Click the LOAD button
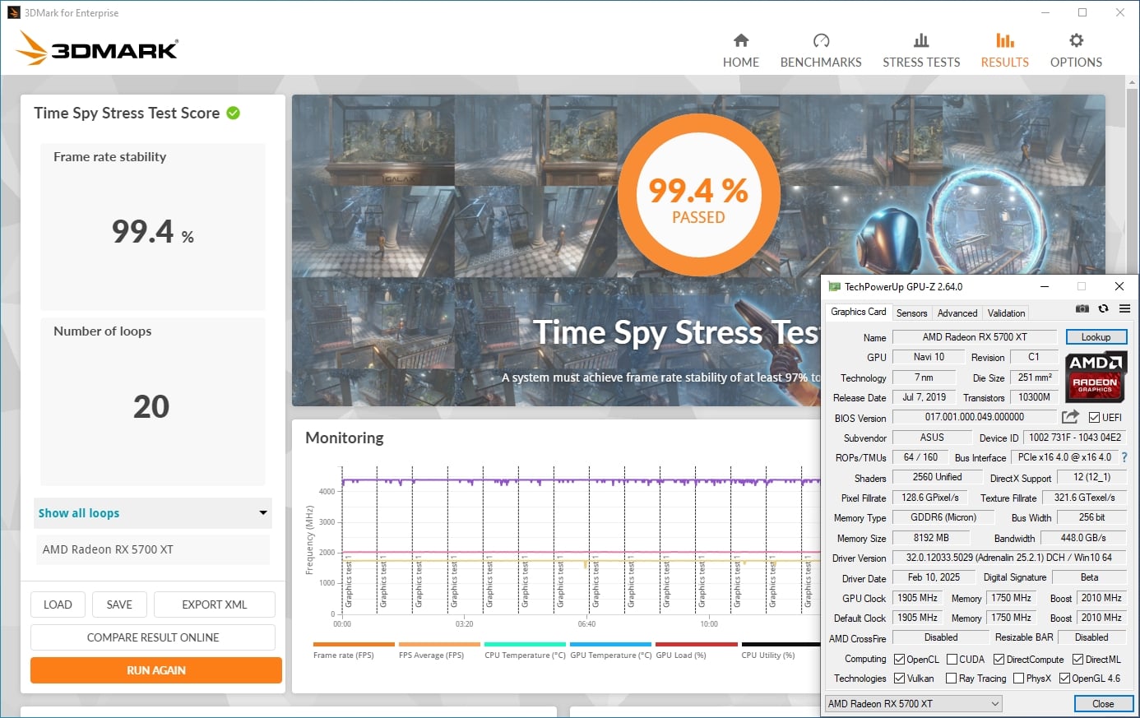Screen dimensions: 1140x718 point(58,605)
